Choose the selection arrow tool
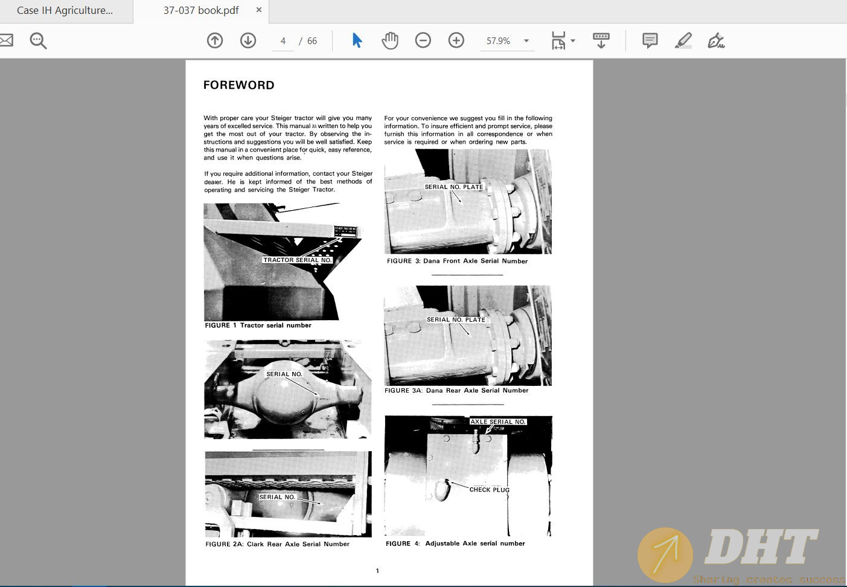The height and width of the screenshot is (587, 847). [x=357, y=40]
